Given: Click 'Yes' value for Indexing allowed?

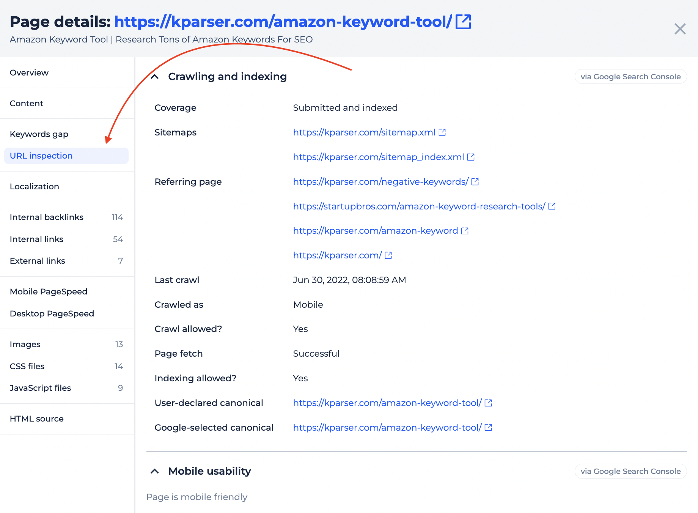Looking at the screenshot, I should 300,378.
